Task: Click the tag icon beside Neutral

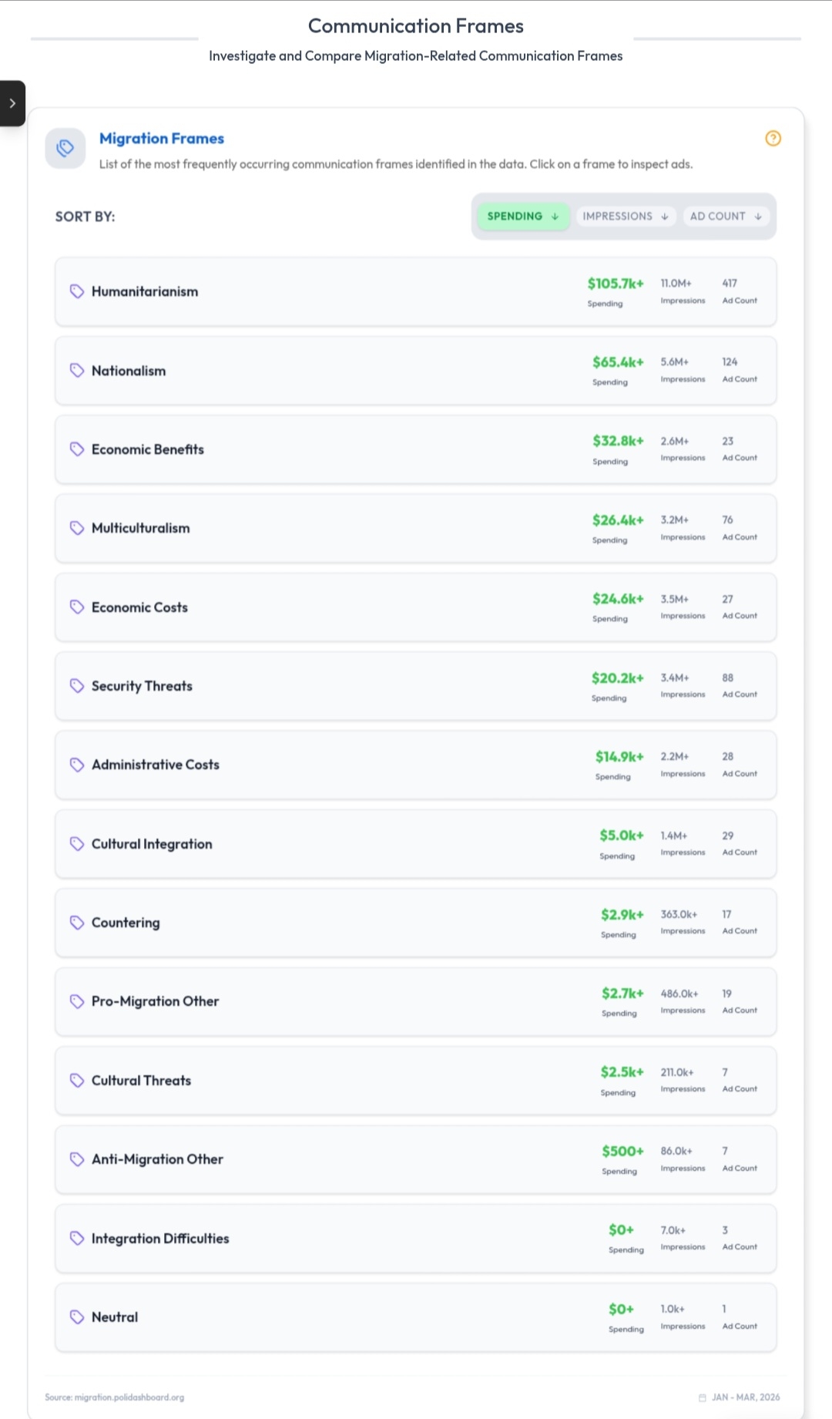Action: click(x=77, y=1317)
